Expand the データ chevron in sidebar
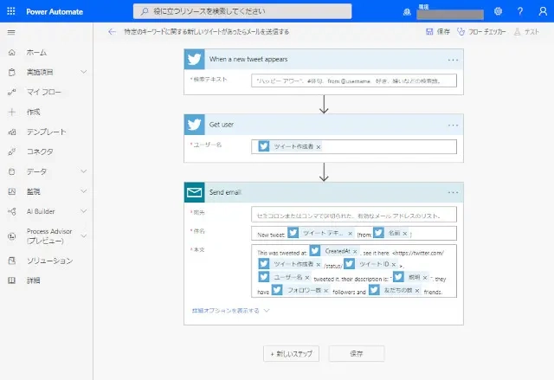This screenshot has height=380, width=554. (84, 171)
